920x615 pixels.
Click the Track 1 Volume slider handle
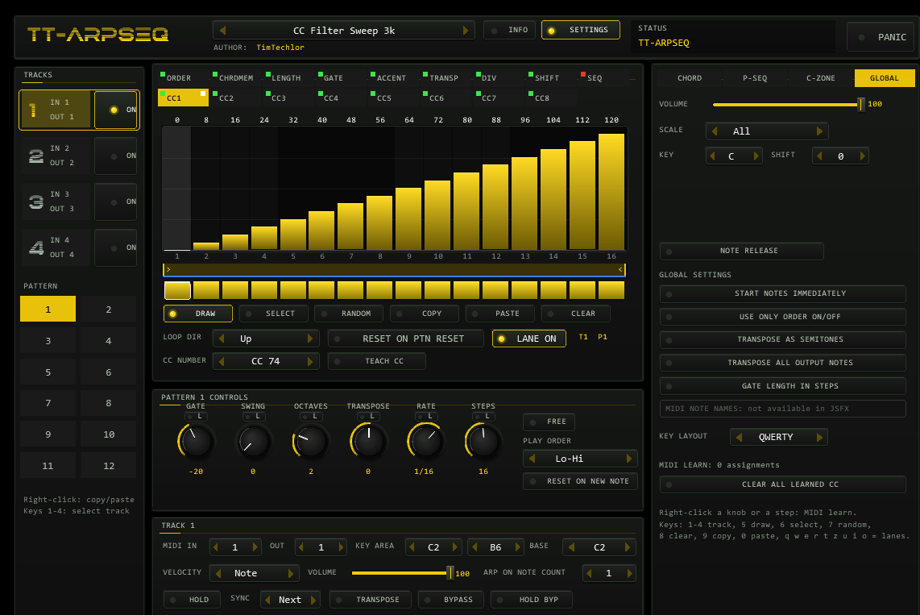(x=450, y=573)
